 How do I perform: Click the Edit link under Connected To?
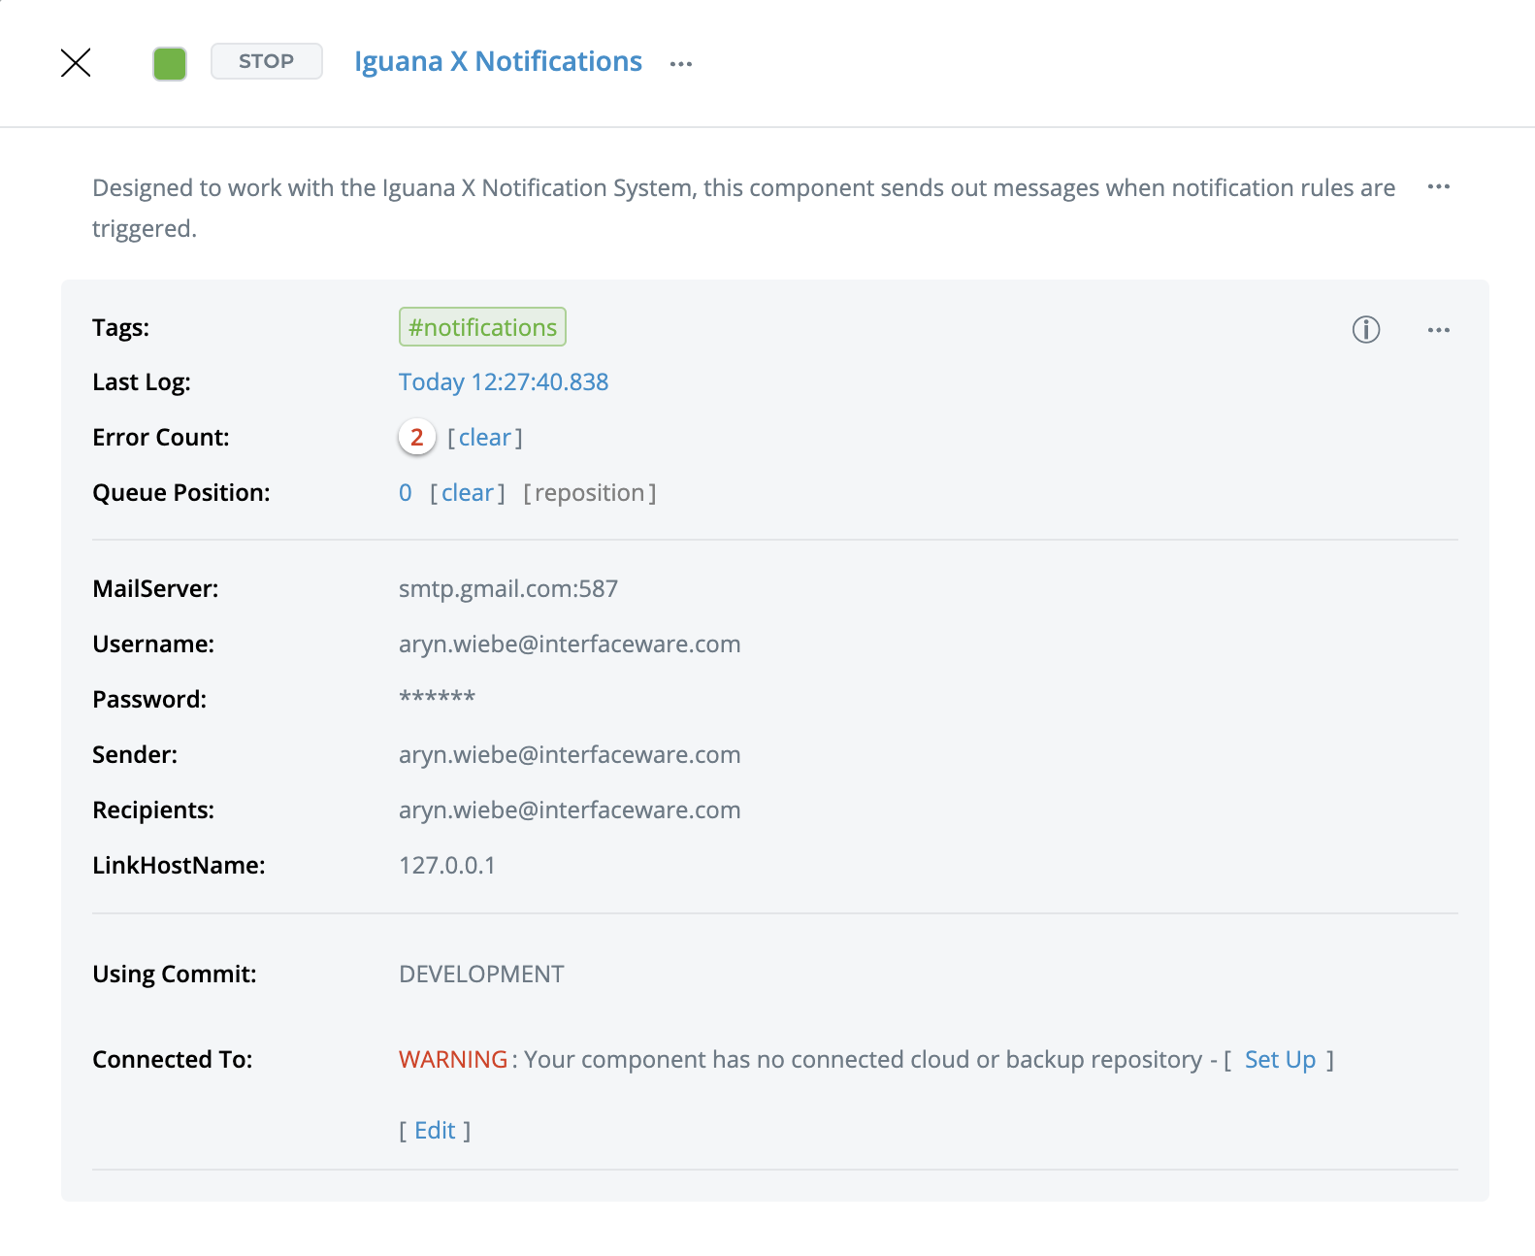(x=435, y=1131)
